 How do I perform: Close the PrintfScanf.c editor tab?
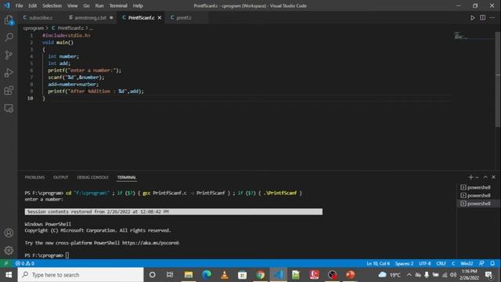pyautogui.click(x=160, y=17)
